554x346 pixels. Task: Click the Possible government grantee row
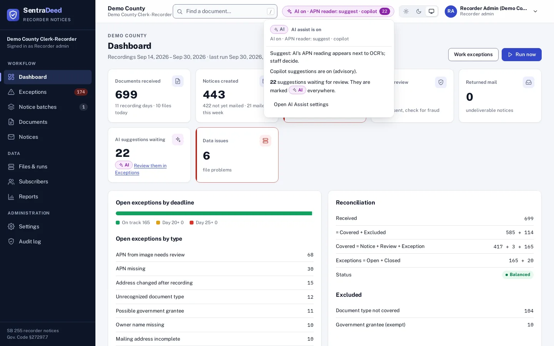215,311
